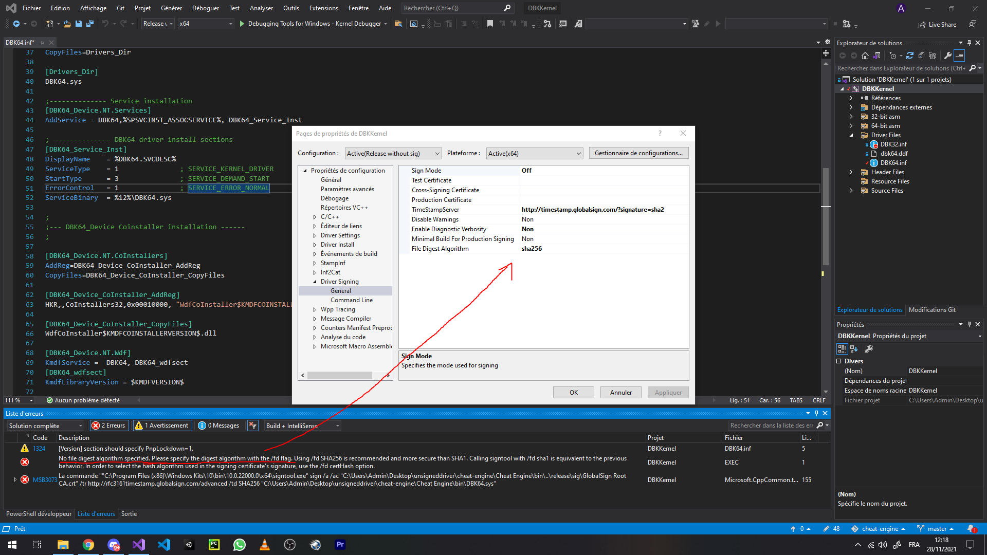
Task: Expand the Driver Settings tree node
Action: 315,235
